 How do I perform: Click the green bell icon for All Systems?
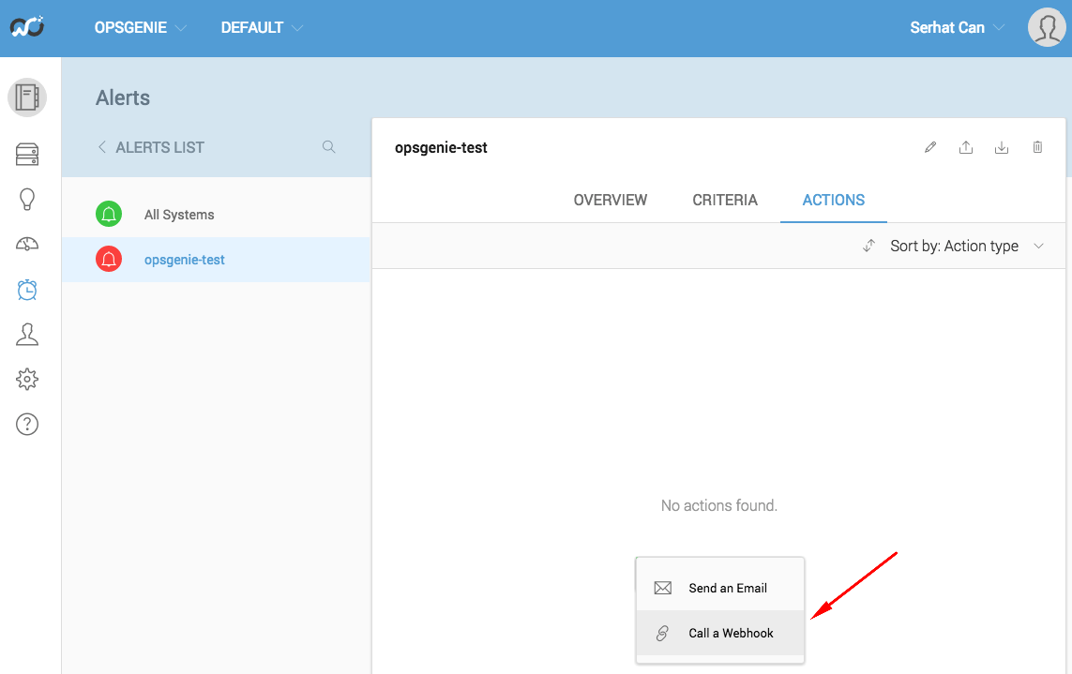coord(109,214)
